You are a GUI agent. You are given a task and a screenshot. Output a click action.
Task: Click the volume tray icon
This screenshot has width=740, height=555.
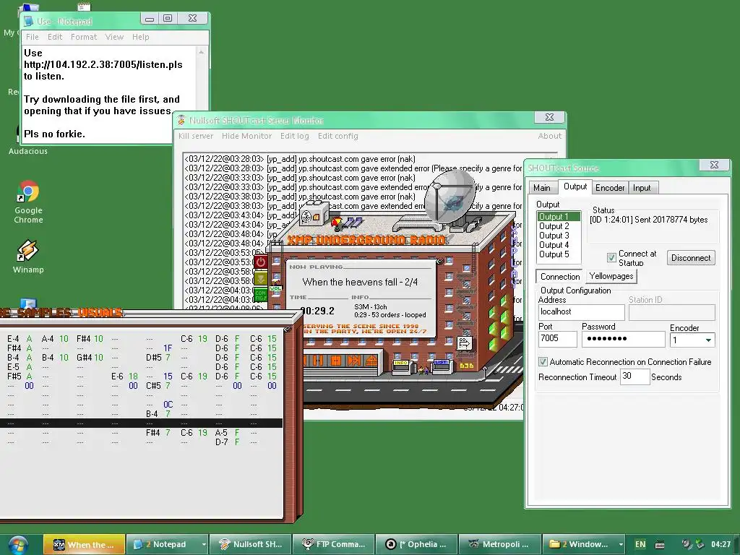pyautogui.click(x=687, y=543)
